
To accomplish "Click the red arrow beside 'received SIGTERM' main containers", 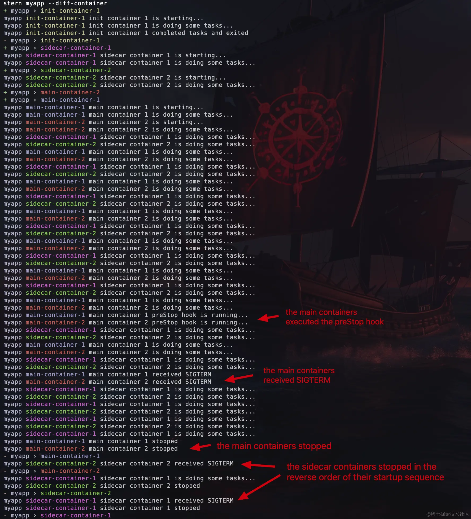I will coord(239,378).
